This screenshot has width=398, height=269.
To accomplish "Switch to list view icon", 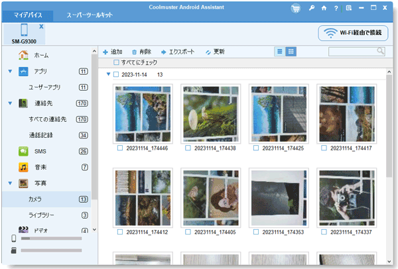I will click(280, 52).
